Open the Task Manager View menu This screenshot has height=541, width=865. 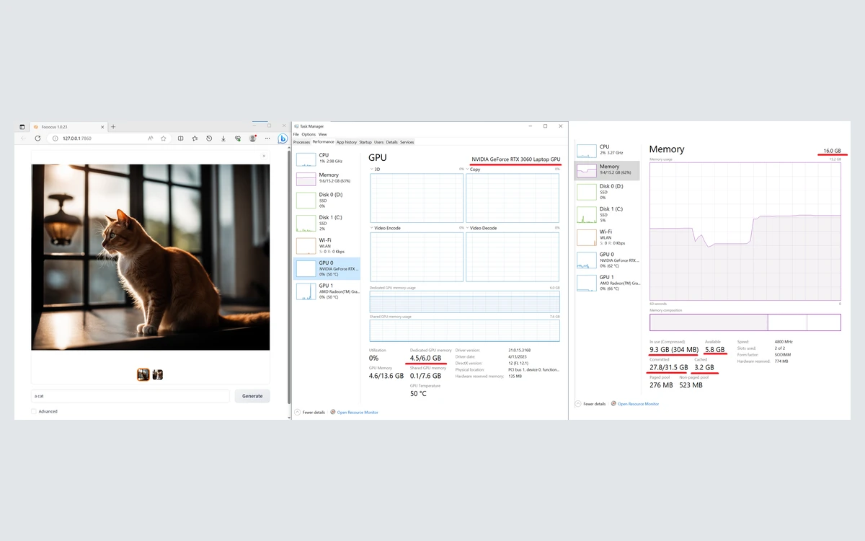[x=322, y=134]
